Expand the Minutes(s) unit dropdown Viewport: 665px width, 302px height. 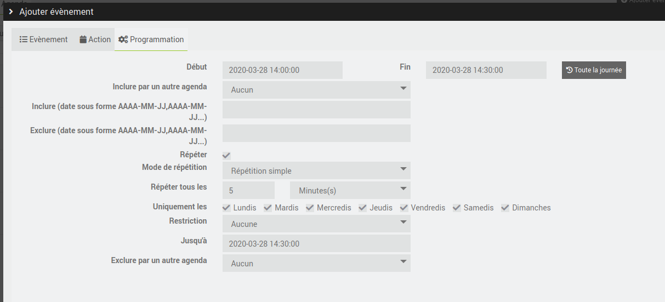click(350, 190)
